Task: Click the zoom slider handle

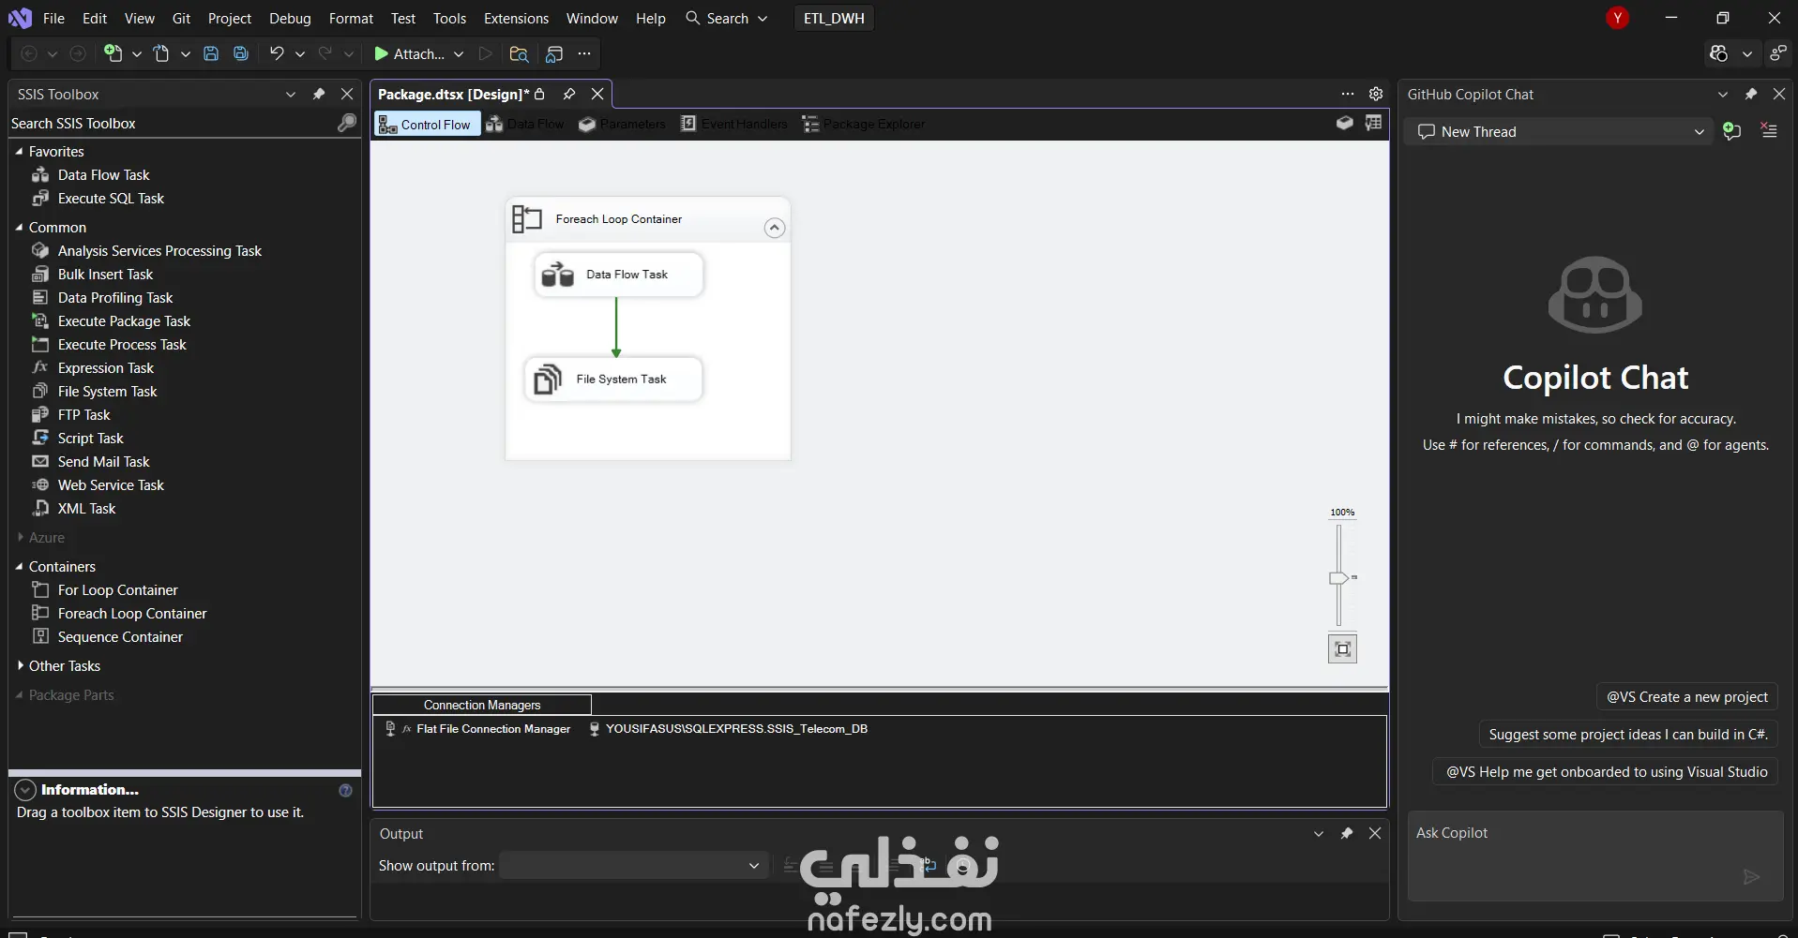Action: [x=1338, y=578]
